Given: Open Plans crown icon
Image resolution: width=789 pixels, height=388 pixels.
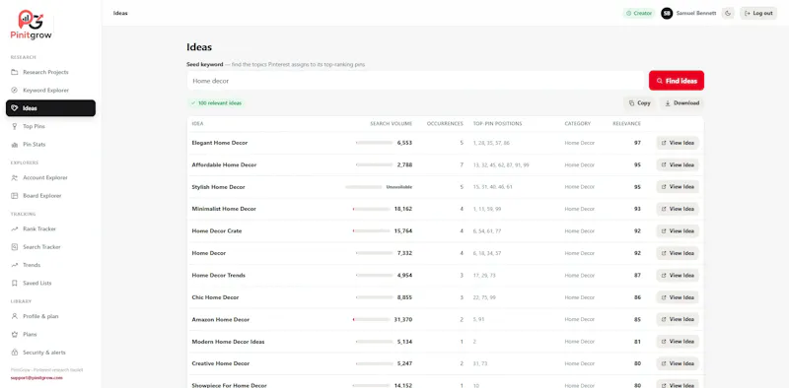Looking at the screenshot, I should click(14, 334).
